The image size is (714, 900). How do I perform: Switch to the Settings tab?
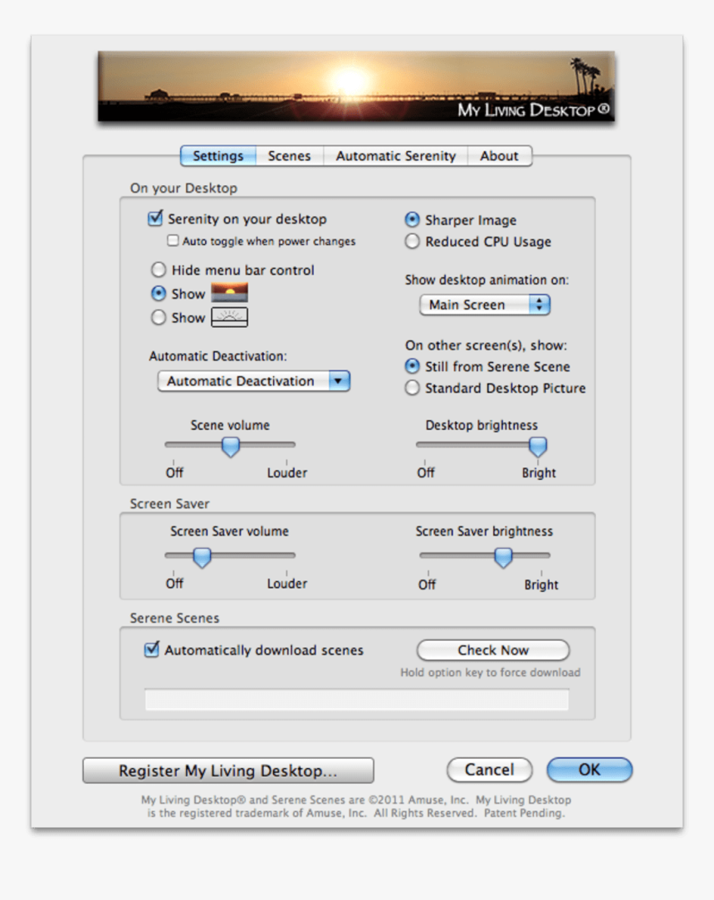tap(218, 155)
